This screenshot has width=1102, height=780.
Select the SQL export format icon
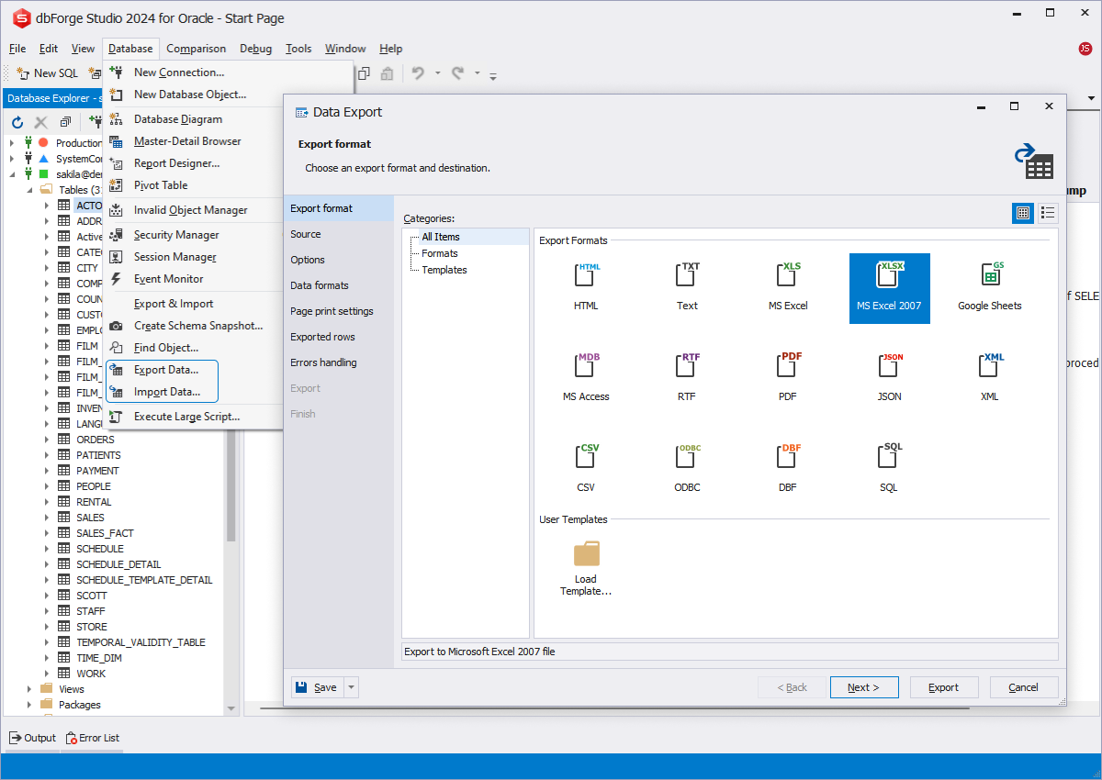pyautogui.click(x=888, y=458)
